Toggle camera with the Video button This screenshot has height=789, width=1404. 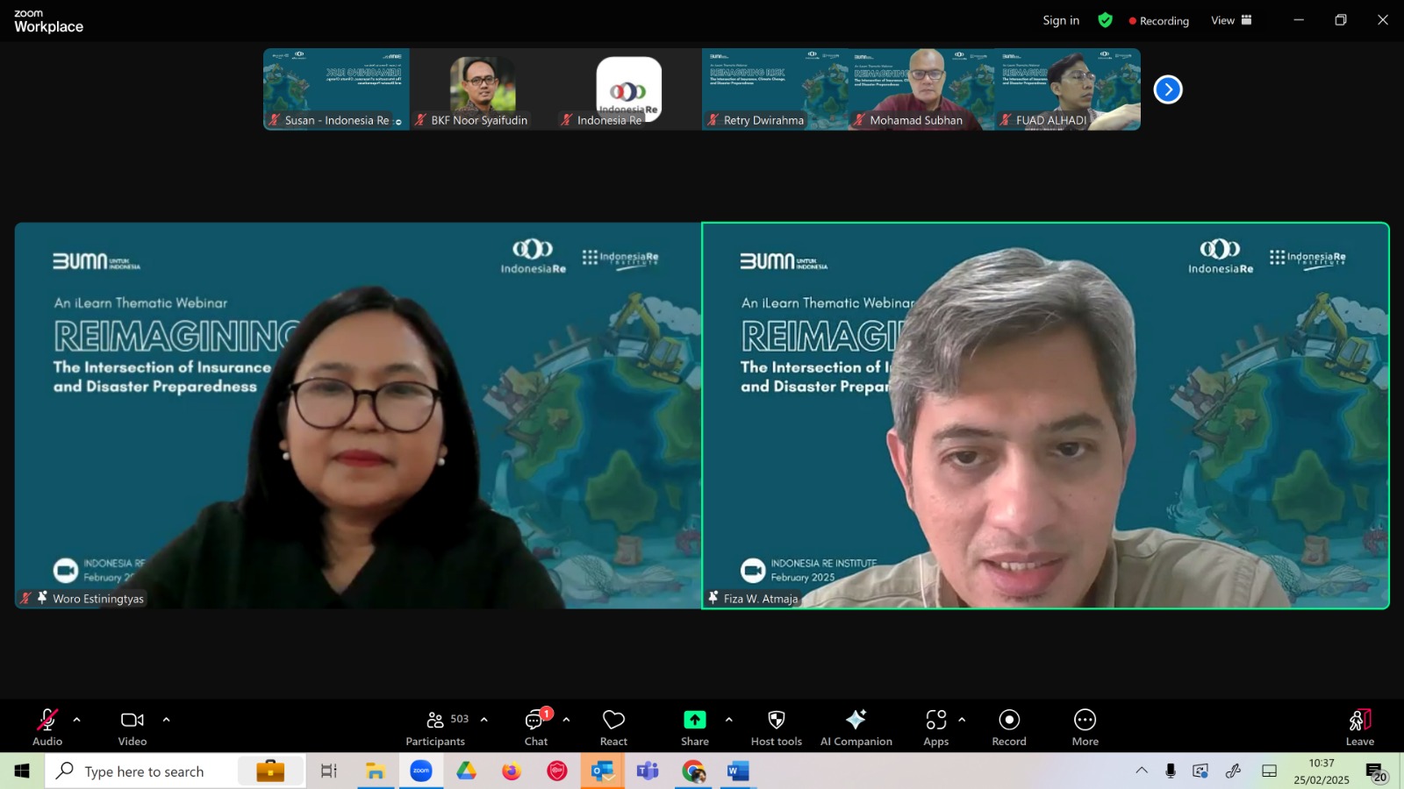tap(133, 727)
